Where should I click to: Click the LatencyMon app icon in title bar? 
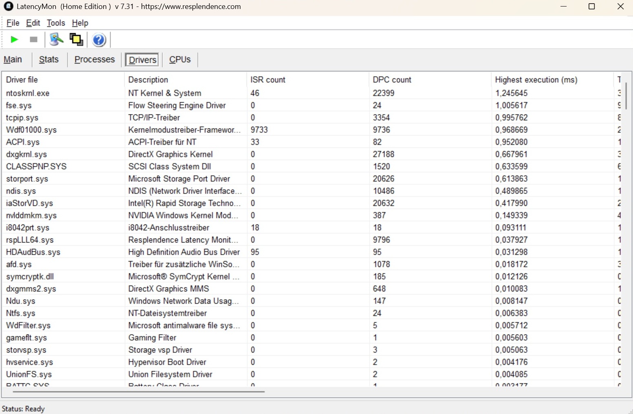coord(8,7)
